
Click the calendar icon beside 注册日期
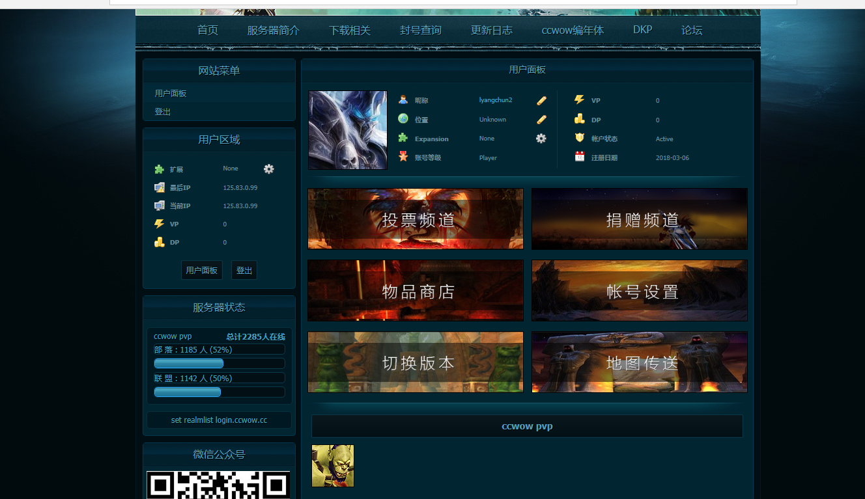click(x=578, y=157)
